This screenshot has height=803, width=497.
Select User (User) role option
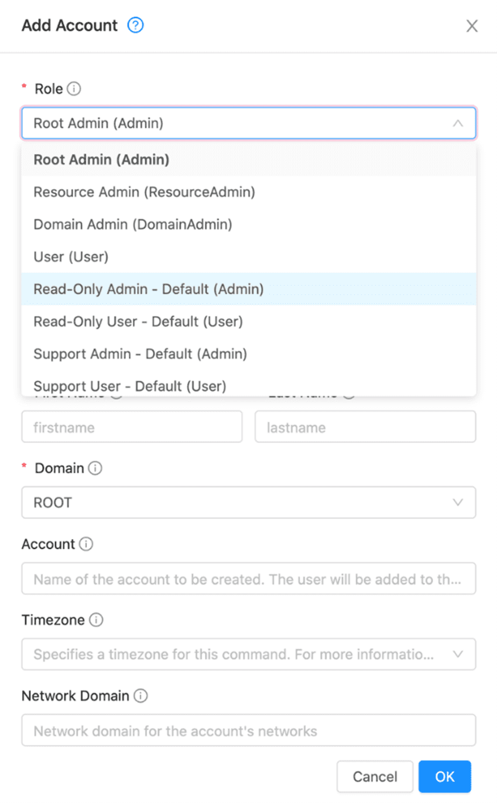pyautogui.click(x=70, y=256)
